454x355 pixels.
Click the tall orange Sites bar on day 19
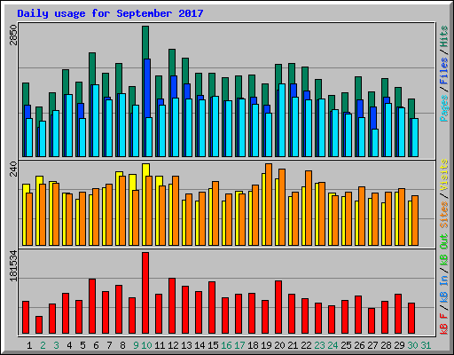(x=269, y=204)
